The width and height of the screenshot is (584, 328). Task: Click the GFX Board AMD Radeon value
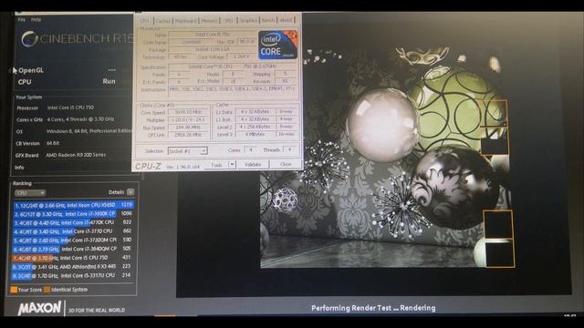click(76, 155)
